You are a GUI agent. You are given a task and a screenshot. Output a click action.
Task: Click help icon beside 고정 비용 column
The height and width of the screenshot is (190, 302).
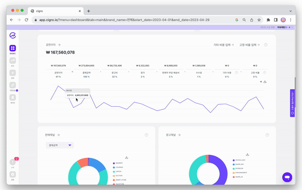click(264, 73)
